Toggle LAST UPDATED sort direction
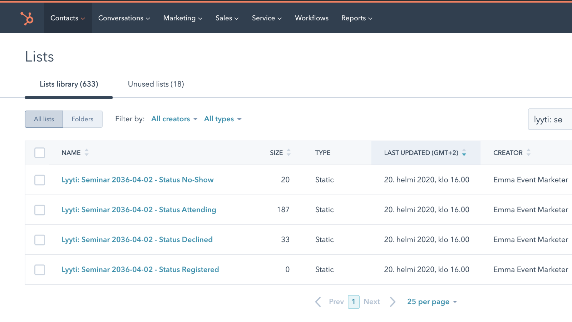Image resolution: width=572 pixels, height=322 pixels. click(x=464, y=153)
